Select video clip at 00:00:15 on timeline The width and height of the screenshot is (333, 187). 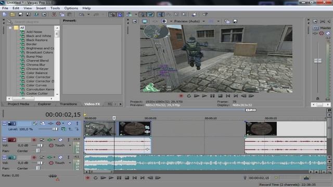click(x=261, y=128)
